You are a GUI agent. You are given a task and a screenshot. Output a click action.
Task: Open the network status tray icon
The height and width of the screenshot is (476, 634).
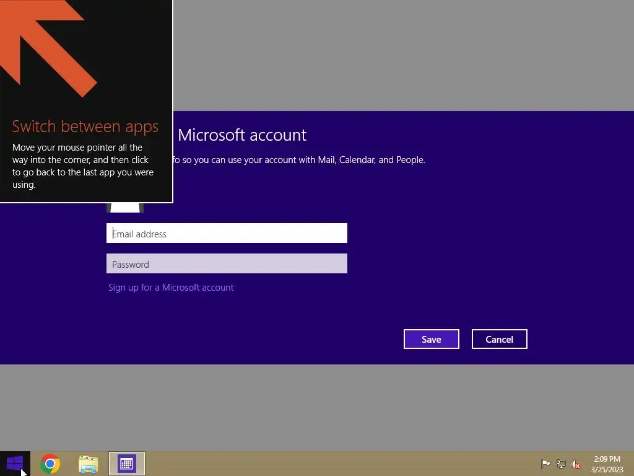tap(561, 464)
